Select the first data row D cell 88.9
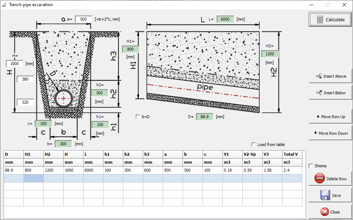Screen dimensions: 353x220 pyautogui.click(x=13, y=170)
